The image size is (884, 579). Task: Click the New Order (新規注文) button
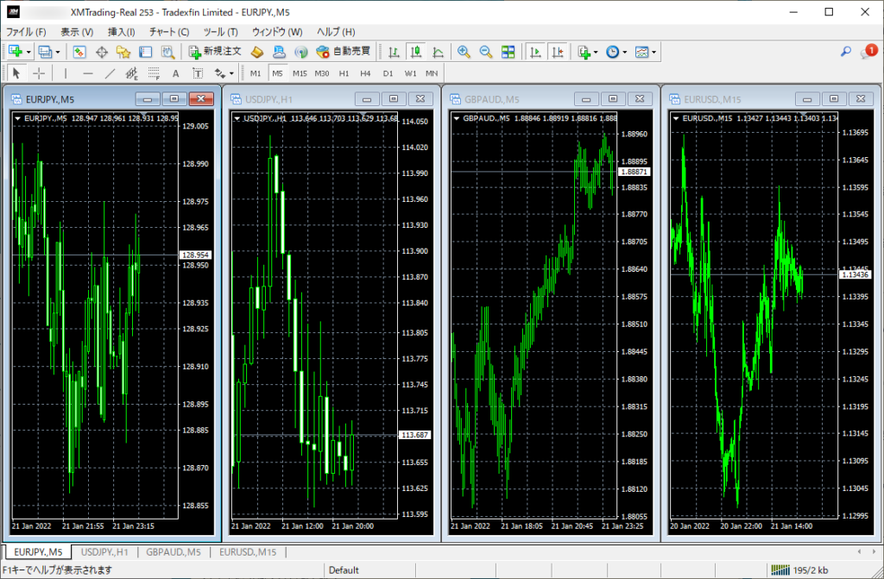pos(216,52)
